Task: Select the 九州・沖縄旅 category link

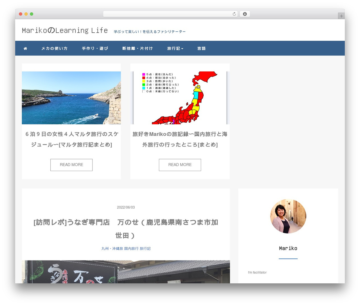Action: click(x=112, y=249)
